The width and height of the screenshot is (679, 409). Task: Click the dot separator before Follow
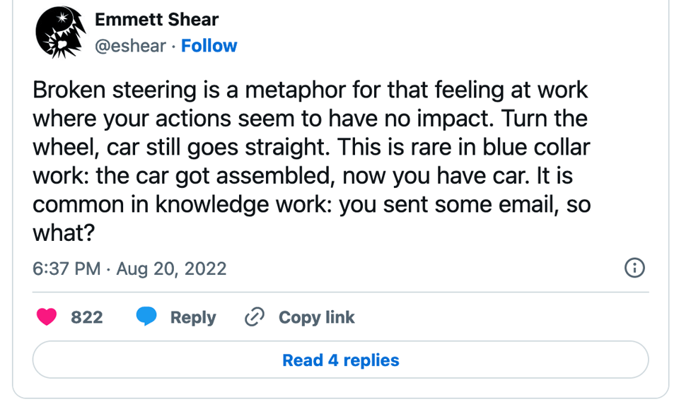point(173,46)
